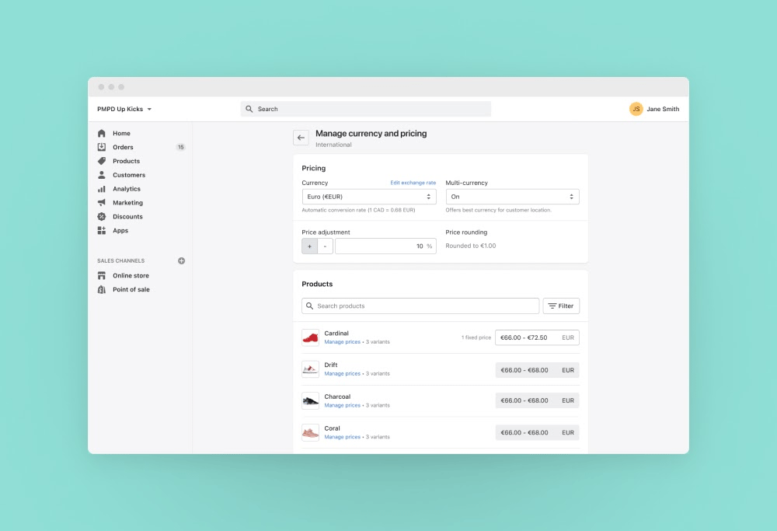Open Orders via its inbox icon
This screenshot has height=531, width=777.
(102, 147)
